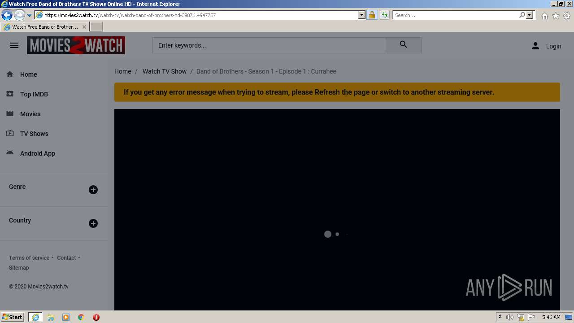Click the refresh page icon

385,15
